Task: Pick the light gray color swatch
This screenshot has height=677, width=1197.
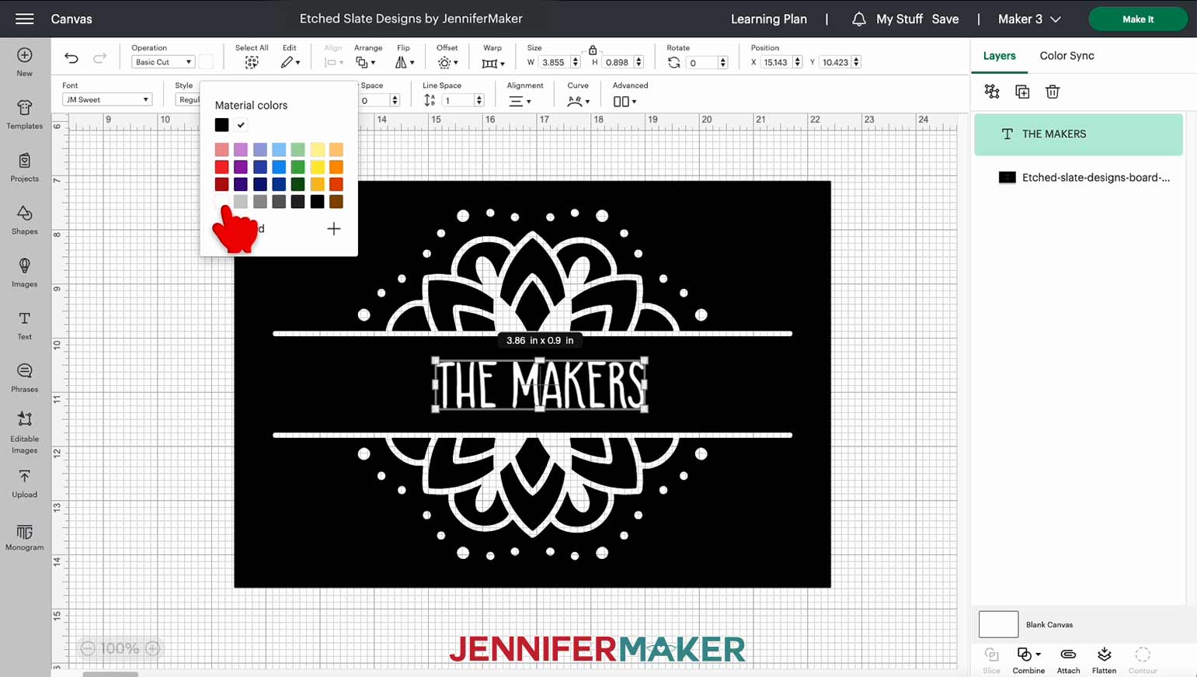Action: pyautogui.click(x=241, y=202)
